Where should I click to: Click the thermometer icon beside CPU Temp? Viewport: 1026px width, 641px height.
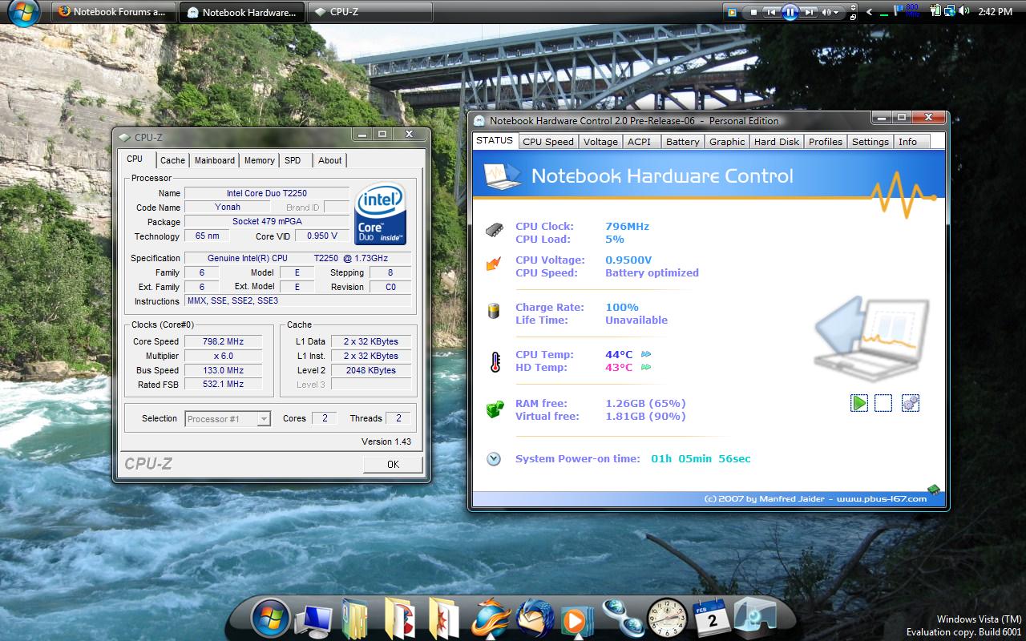(x=495, y=361)
